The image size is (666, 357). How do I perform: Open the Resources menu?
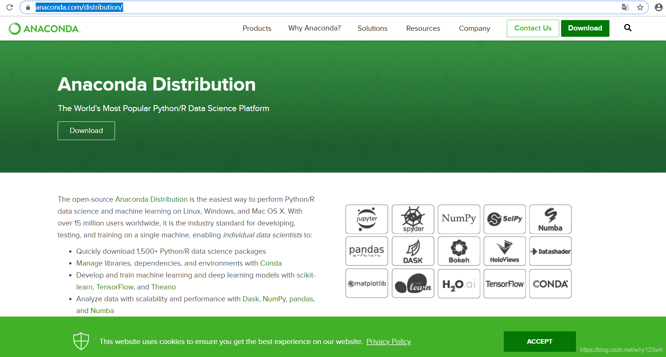423,28
